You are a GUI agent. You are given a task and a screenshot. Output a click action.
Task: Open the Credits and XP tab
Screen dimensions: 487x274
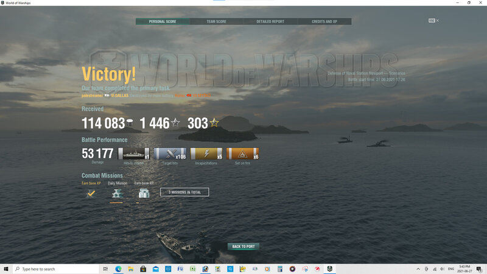tap(324, 21)
